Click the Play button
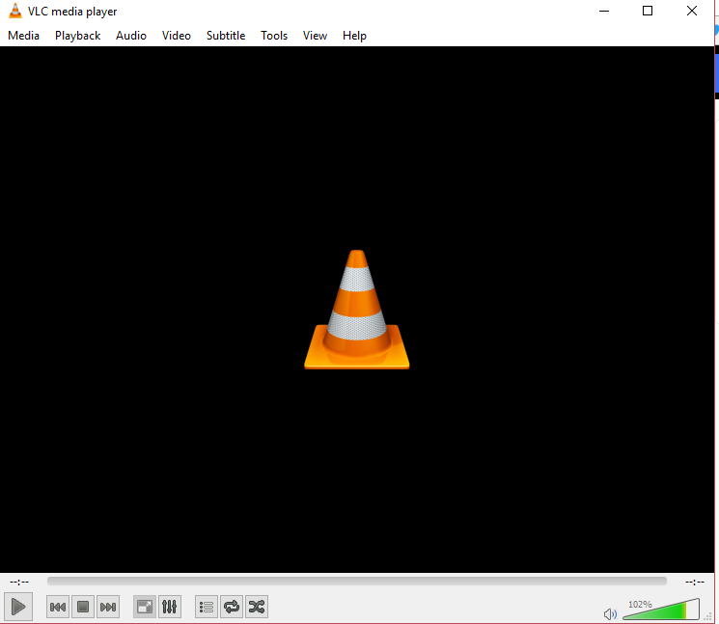Screen dimensions: 719x624 pos(18,607)
